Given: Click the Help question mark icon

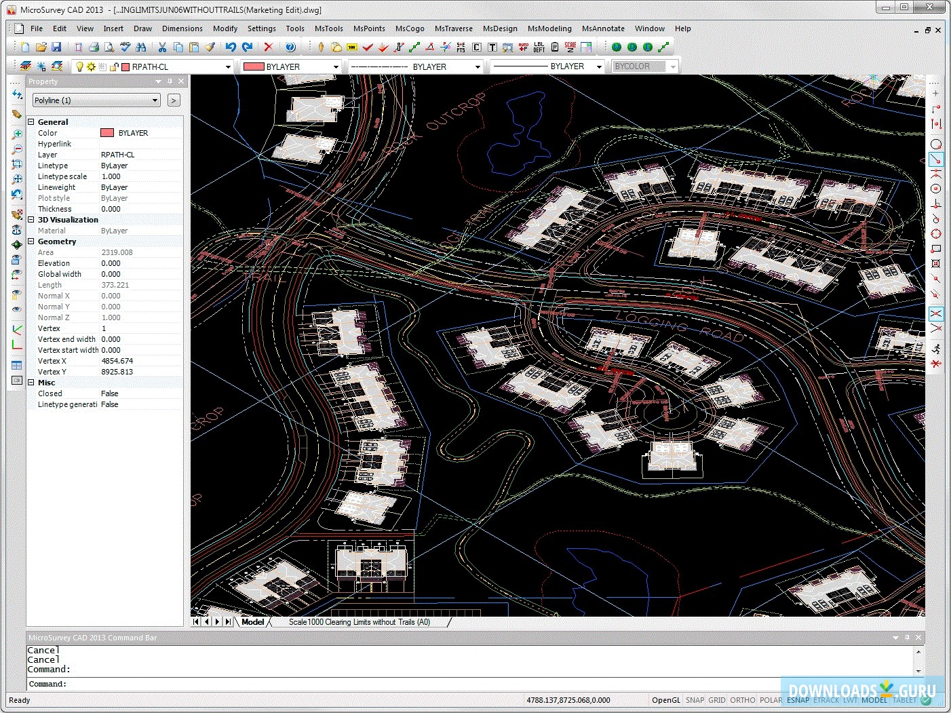Looking at the screenshot, I should [291, 47].
